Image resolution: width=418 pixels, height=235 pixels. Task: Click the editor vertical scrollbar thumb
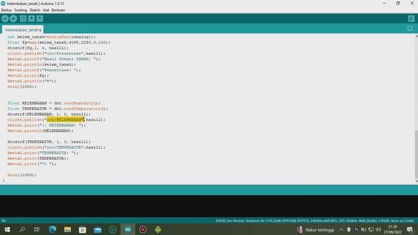(416, 154)
